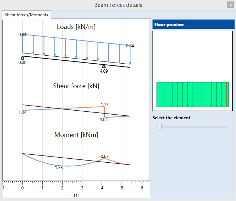This screenshot has width=236, height=201.
Task: Click the highlighted brown beam in floor preview
Action: point(226,94)
